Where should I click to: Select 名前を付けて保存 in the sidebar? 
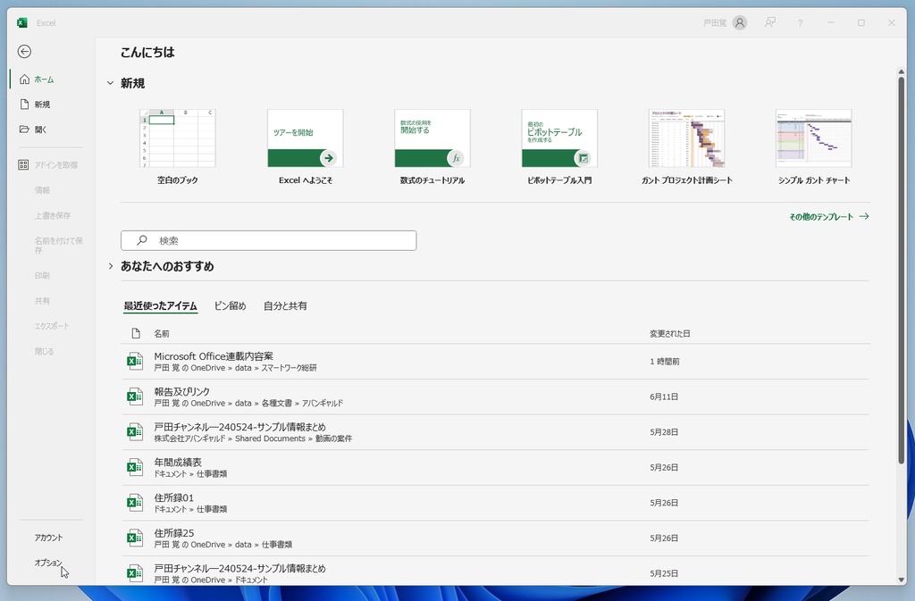58,246
